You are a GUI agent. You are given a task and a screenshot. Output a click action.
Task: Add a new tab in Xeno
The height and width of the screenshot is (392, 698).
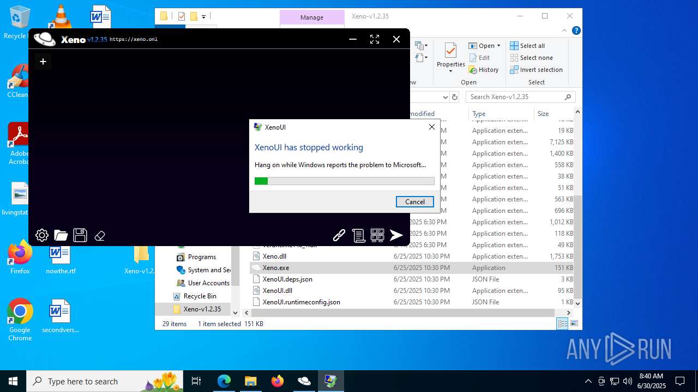pos(43,62)
